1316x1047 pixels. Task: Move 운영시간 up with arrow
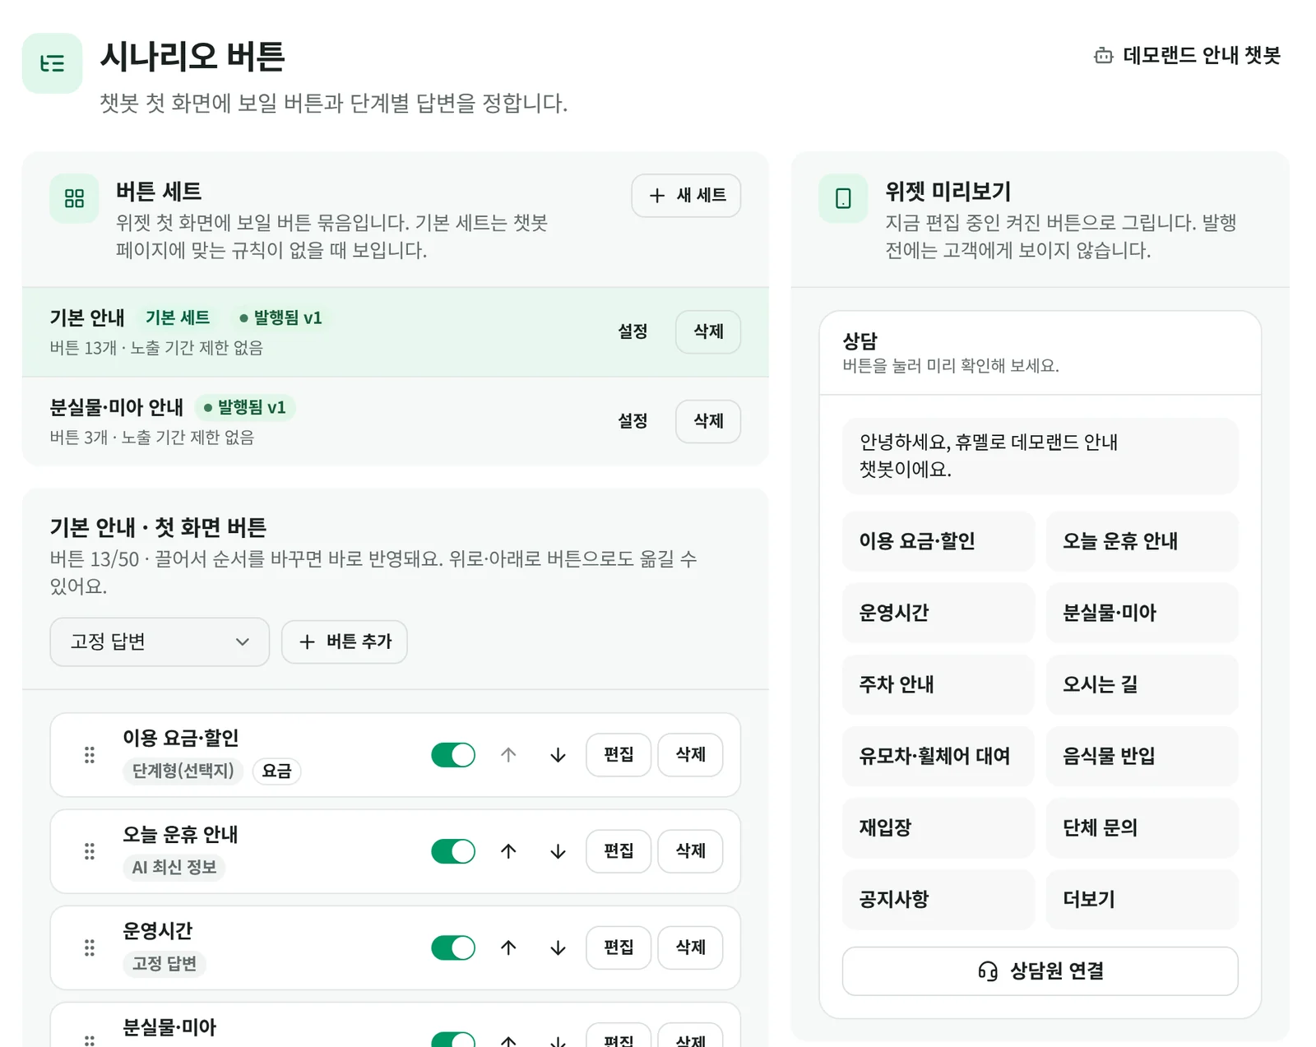pyautogui.click(x=508, y=947)
